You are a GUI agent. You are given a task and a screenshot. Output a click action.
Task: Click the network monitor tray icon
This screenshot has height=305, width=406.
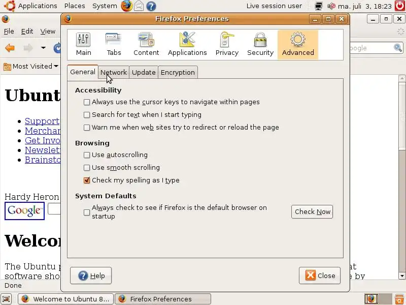319,6
